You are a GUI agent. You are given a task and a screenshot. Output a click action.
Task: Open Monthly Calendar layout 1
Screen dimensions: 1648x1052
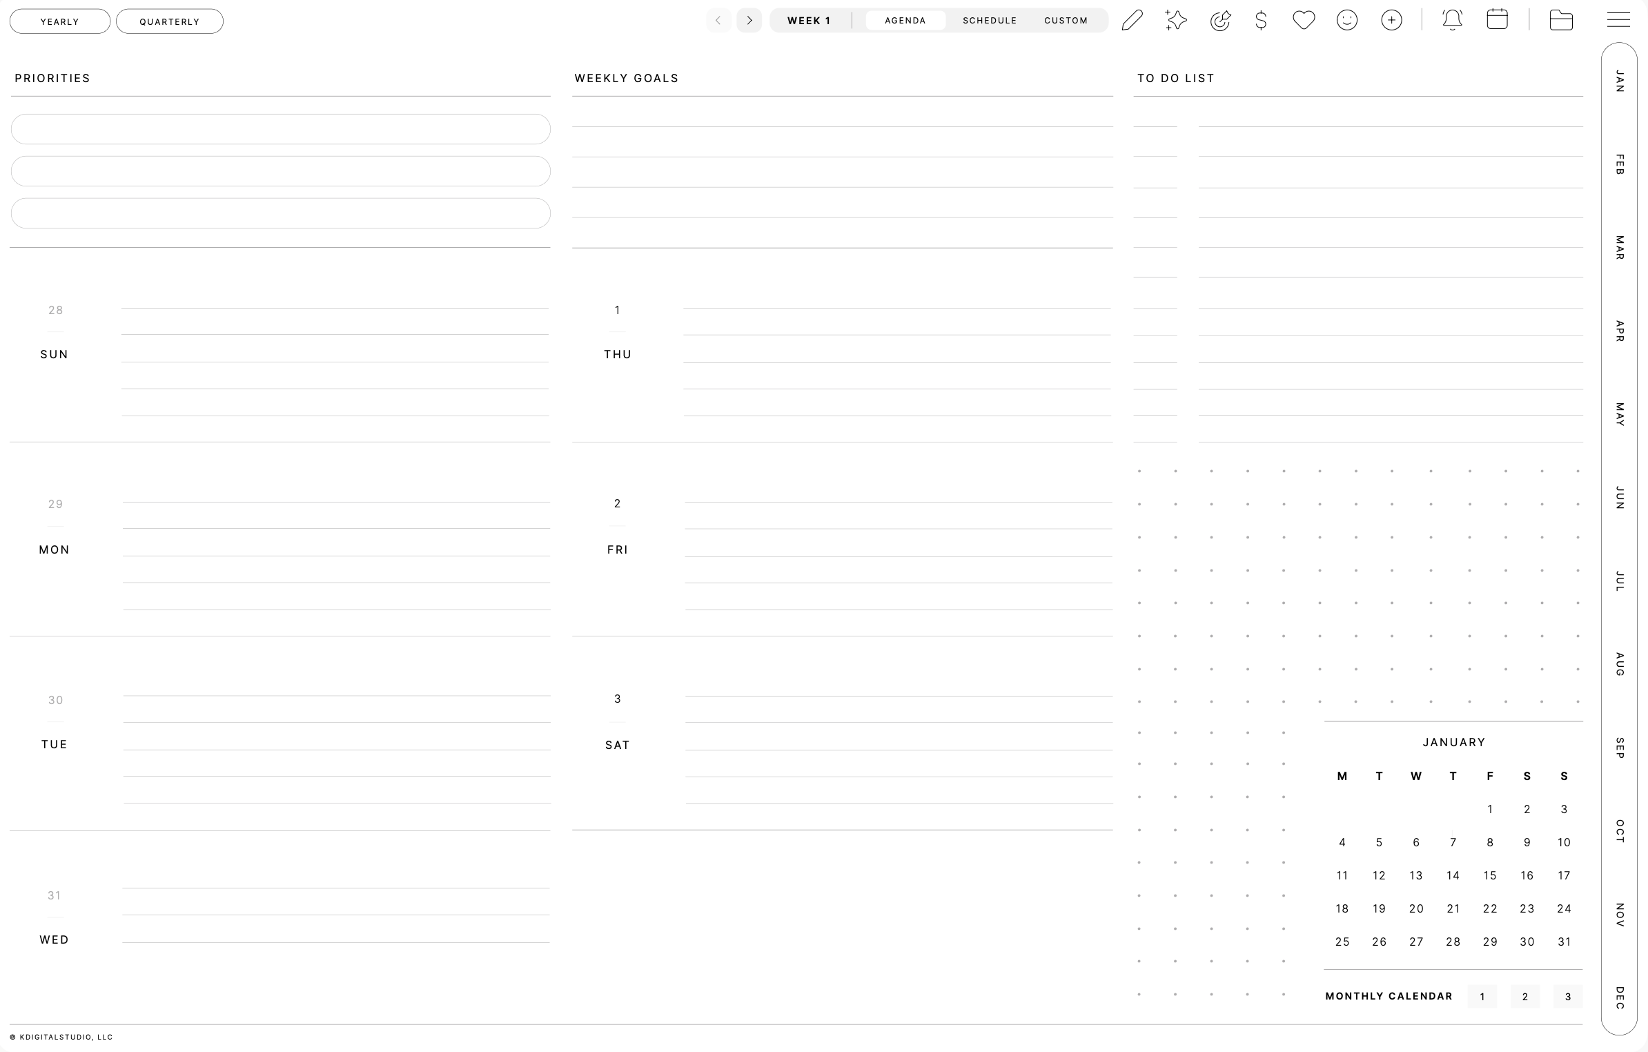point(1482,996)
